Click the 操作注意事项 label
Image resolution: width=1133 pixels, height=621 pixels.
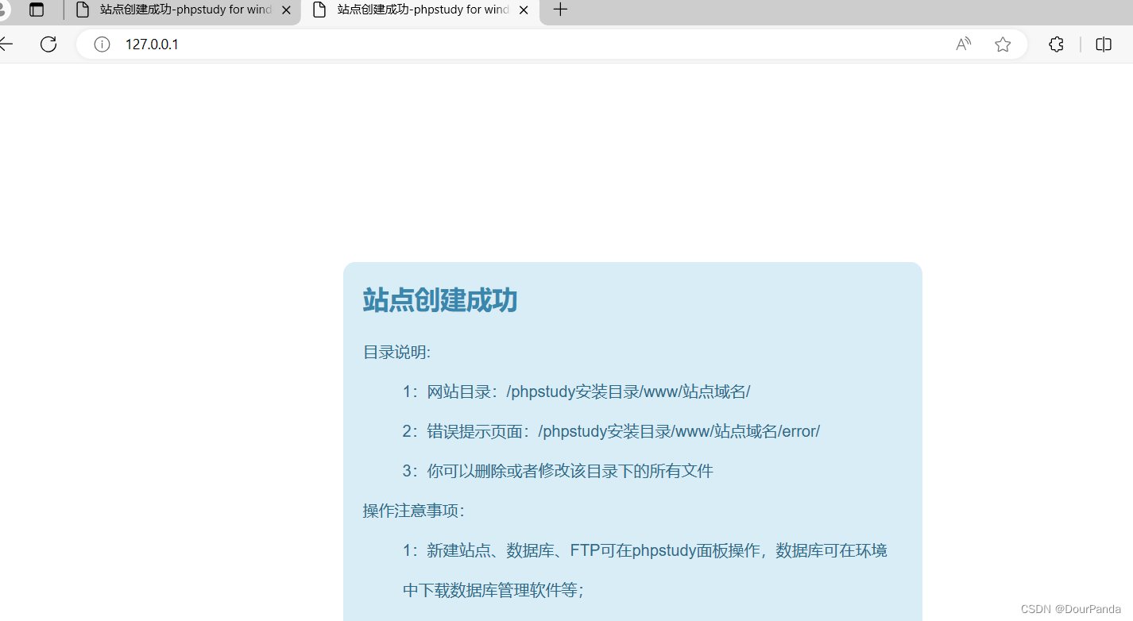(414, 511)
